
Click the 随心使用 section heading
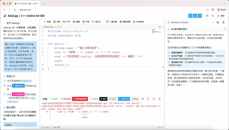(x=11, y=107)
